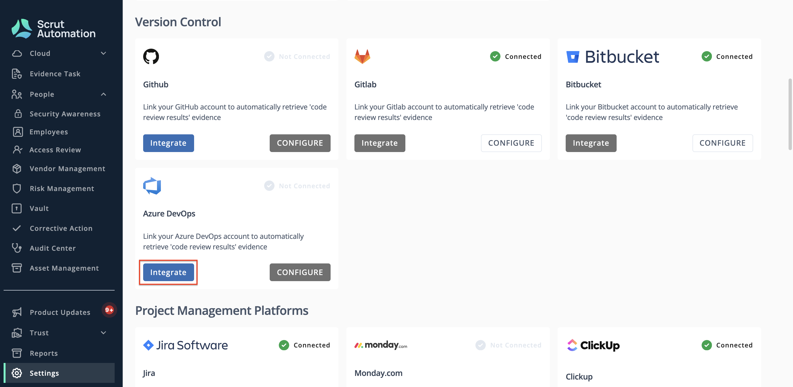Viewport: 793px width, 387px height.
Task: Click the Vault icon in sidebar
Action: pyautogui.click(x=17, y=208)
